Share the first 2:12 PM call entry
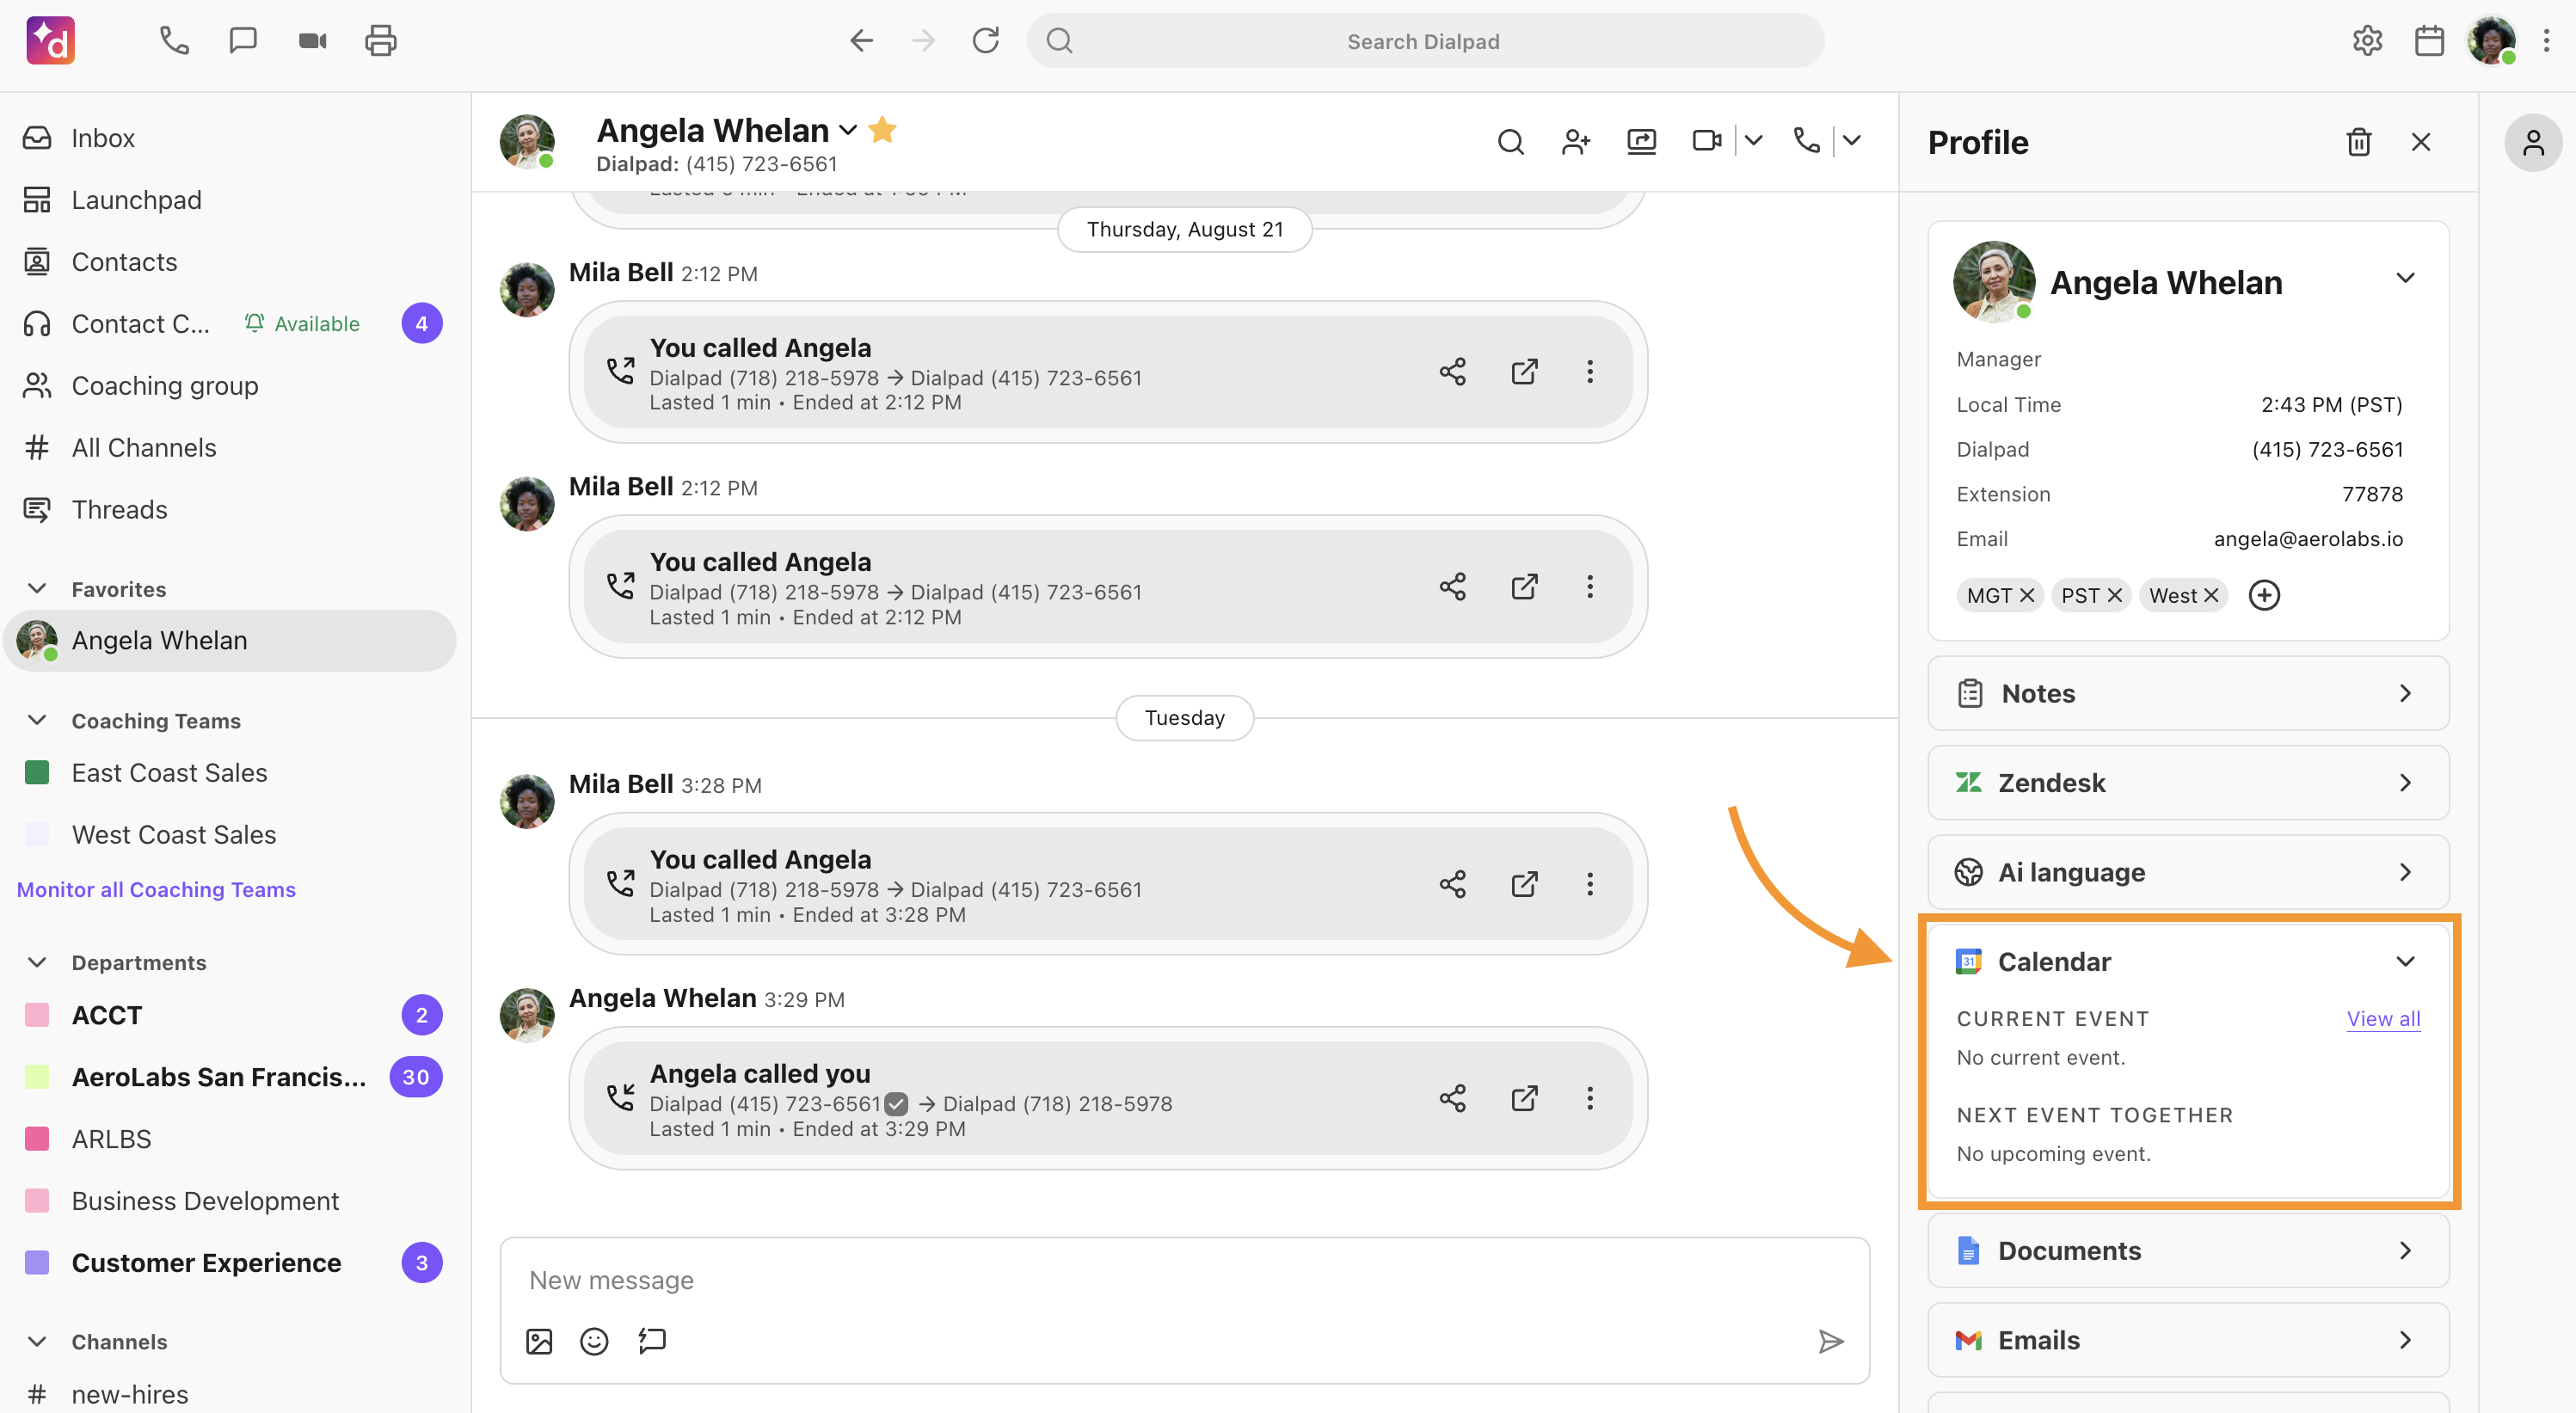The width and height of the screenshot is (2576, 1413). [x=1453, y=372]
